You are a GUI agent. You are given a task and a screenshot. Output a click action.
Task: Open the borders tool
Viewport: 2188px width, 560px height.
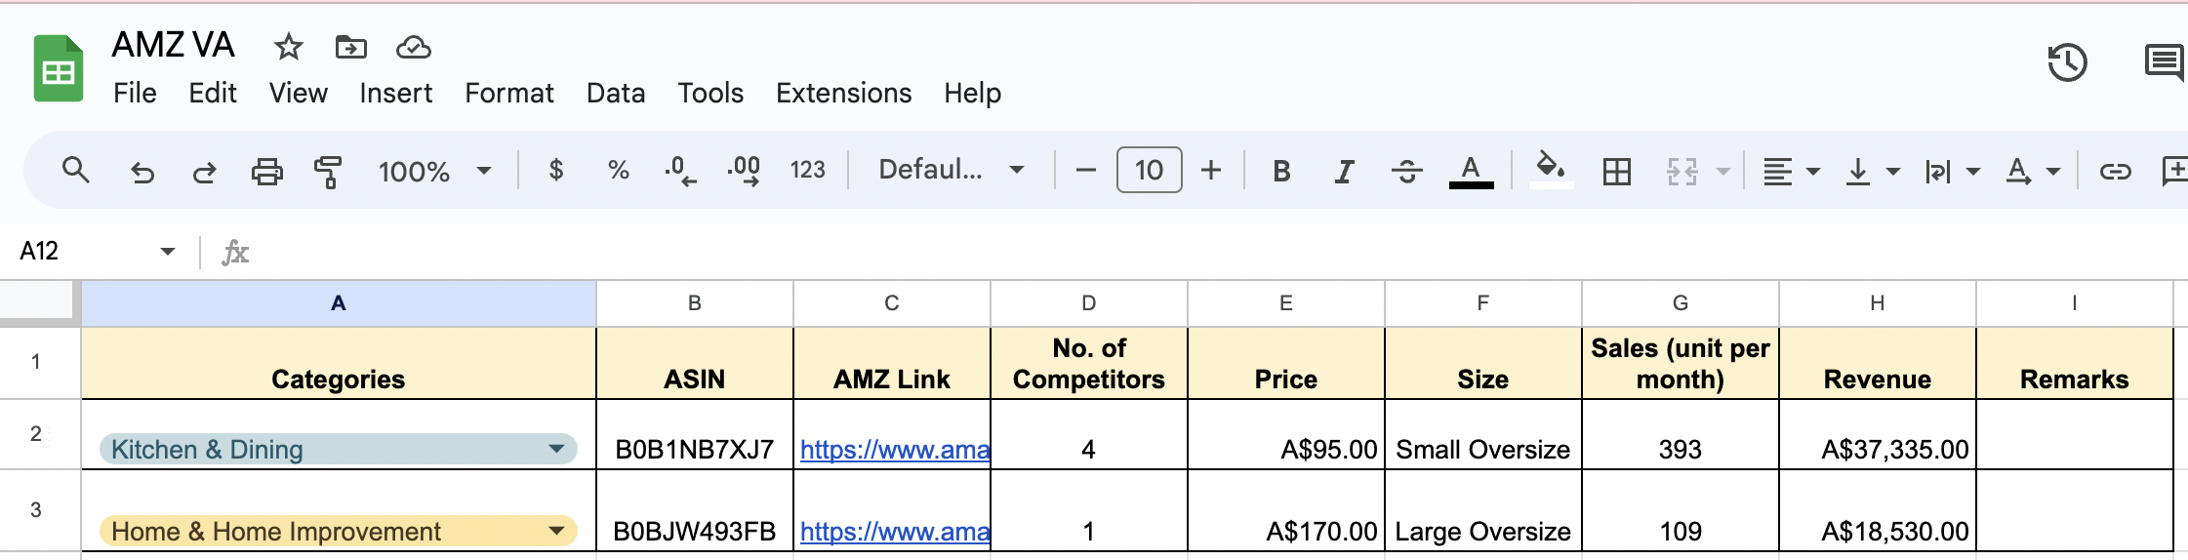pos(1616,172)
